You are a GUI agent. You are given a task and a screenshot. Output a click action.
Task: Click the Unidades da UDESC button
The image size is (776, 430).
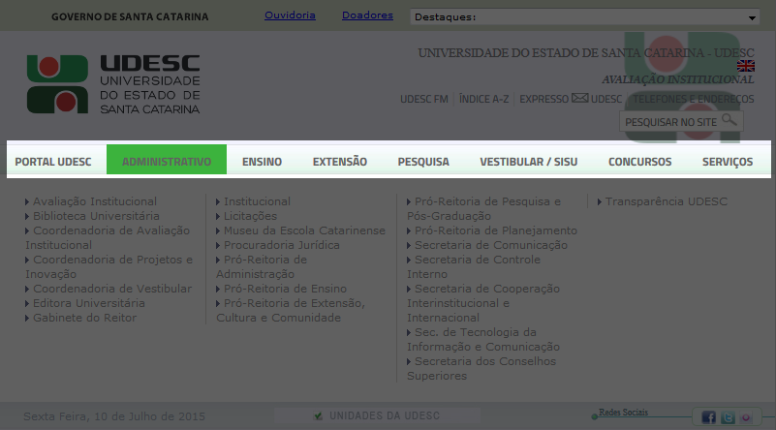click(377, 416)
